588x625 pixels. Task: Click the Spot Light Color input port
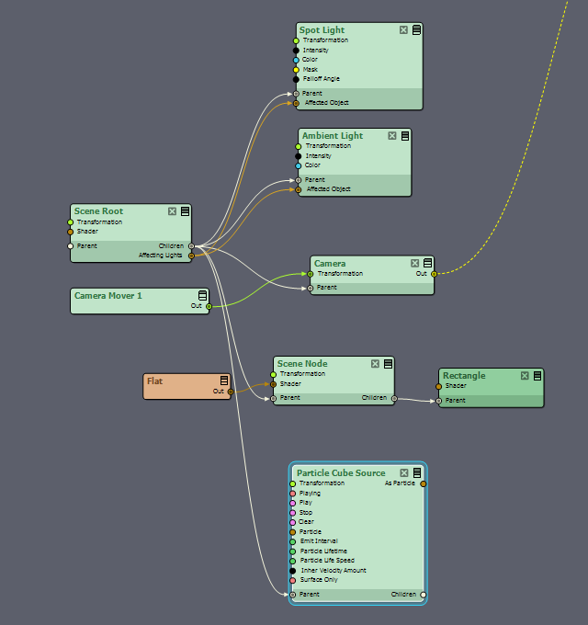(296, 60)
